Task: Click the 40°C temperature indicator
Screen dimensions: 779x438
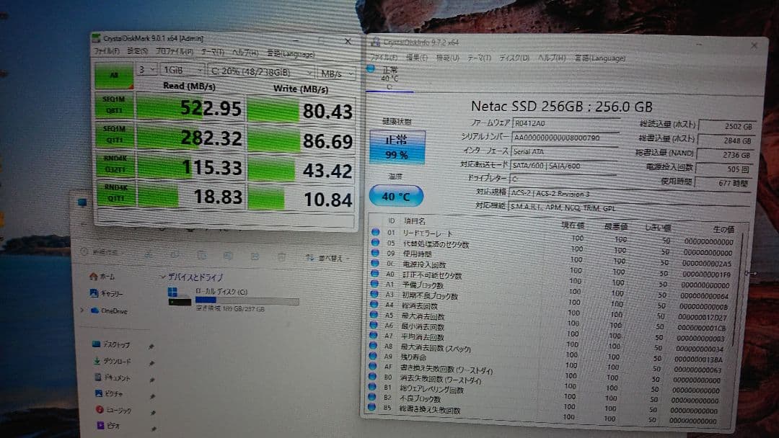Action: [x=395, y=195]
